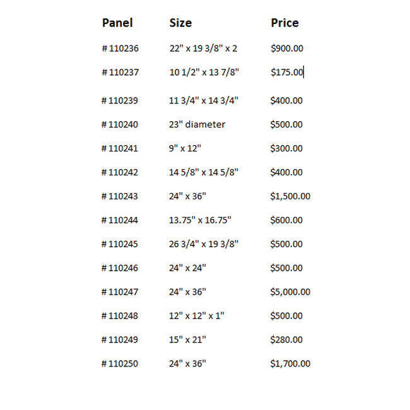Select panel number # 110239
Viewport: 410px width, 410px height.
coord(119,100)
